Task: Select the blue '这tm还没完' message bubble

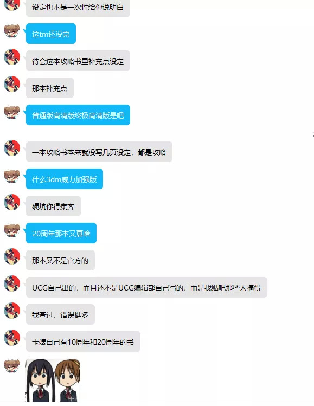Action: pyautogui.click(x=51, y=34)
